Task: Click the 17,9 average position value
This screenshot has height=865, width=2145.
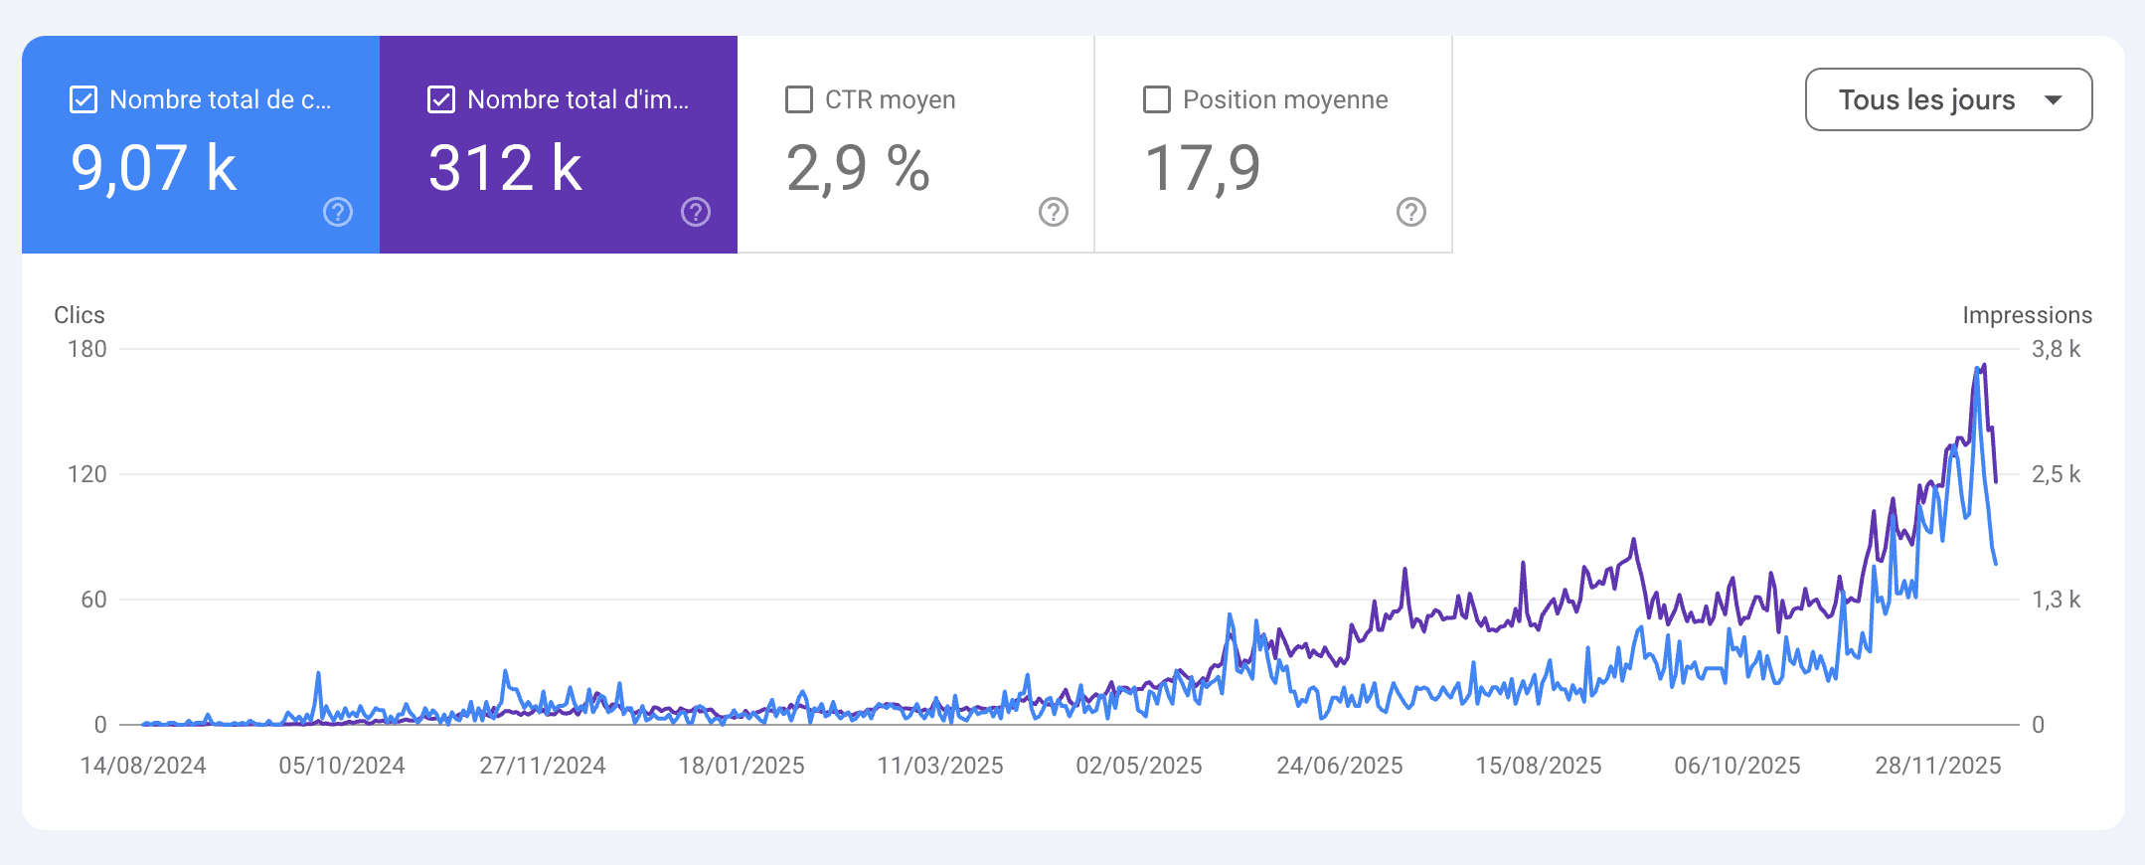Action: (x=1203, y=167)
